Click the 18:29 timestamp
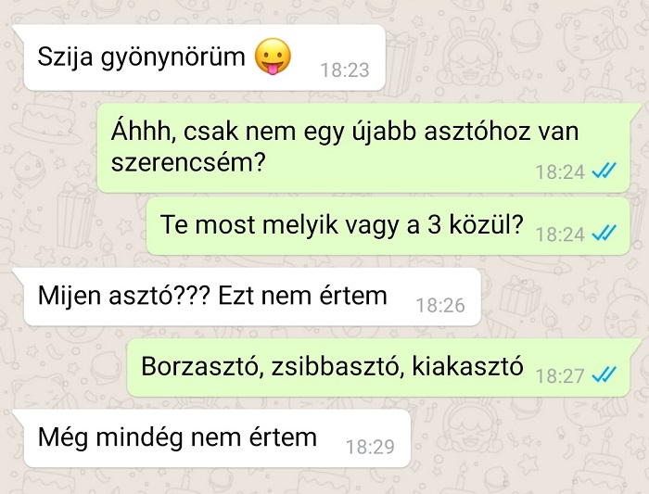Image resolution: width=649 pixels, height=494 pixels. click(x=370, y=447)
